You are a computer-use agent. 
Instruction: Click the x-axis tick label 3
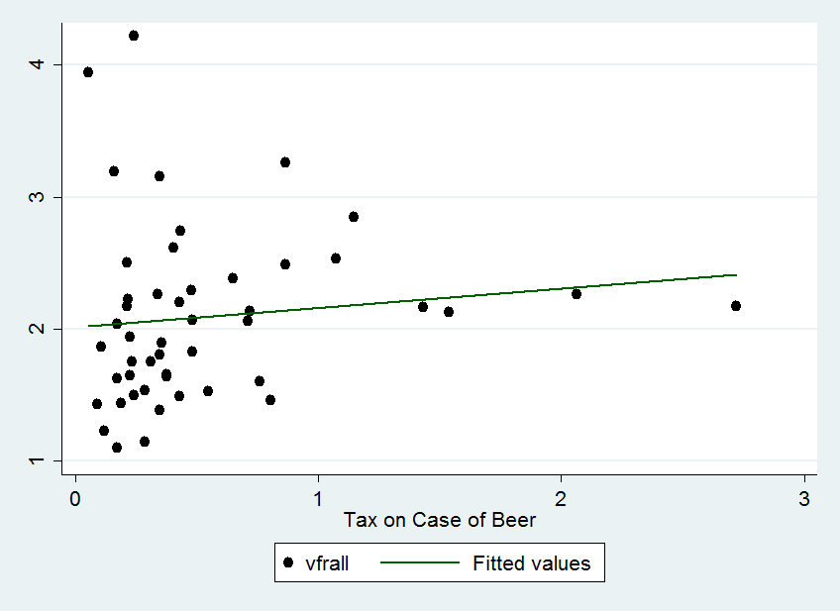pos(803,497)
